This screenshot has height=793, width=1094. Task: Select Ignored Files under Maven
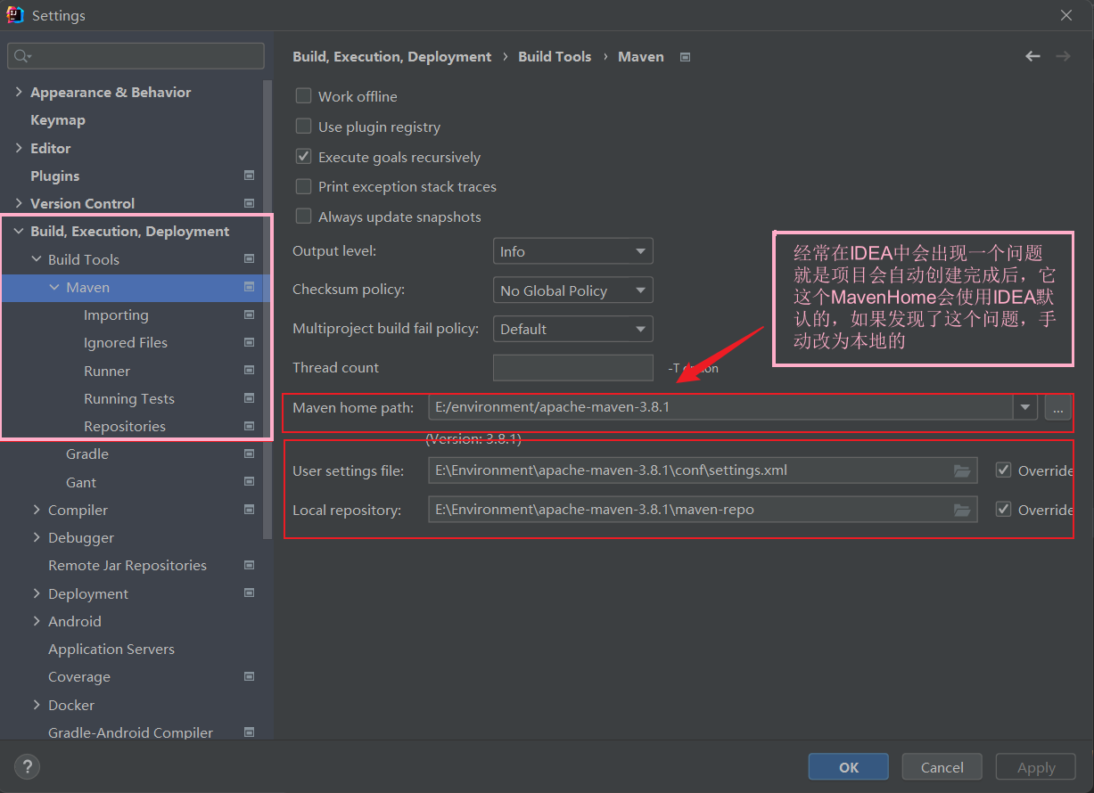click(x=126, y=342)
